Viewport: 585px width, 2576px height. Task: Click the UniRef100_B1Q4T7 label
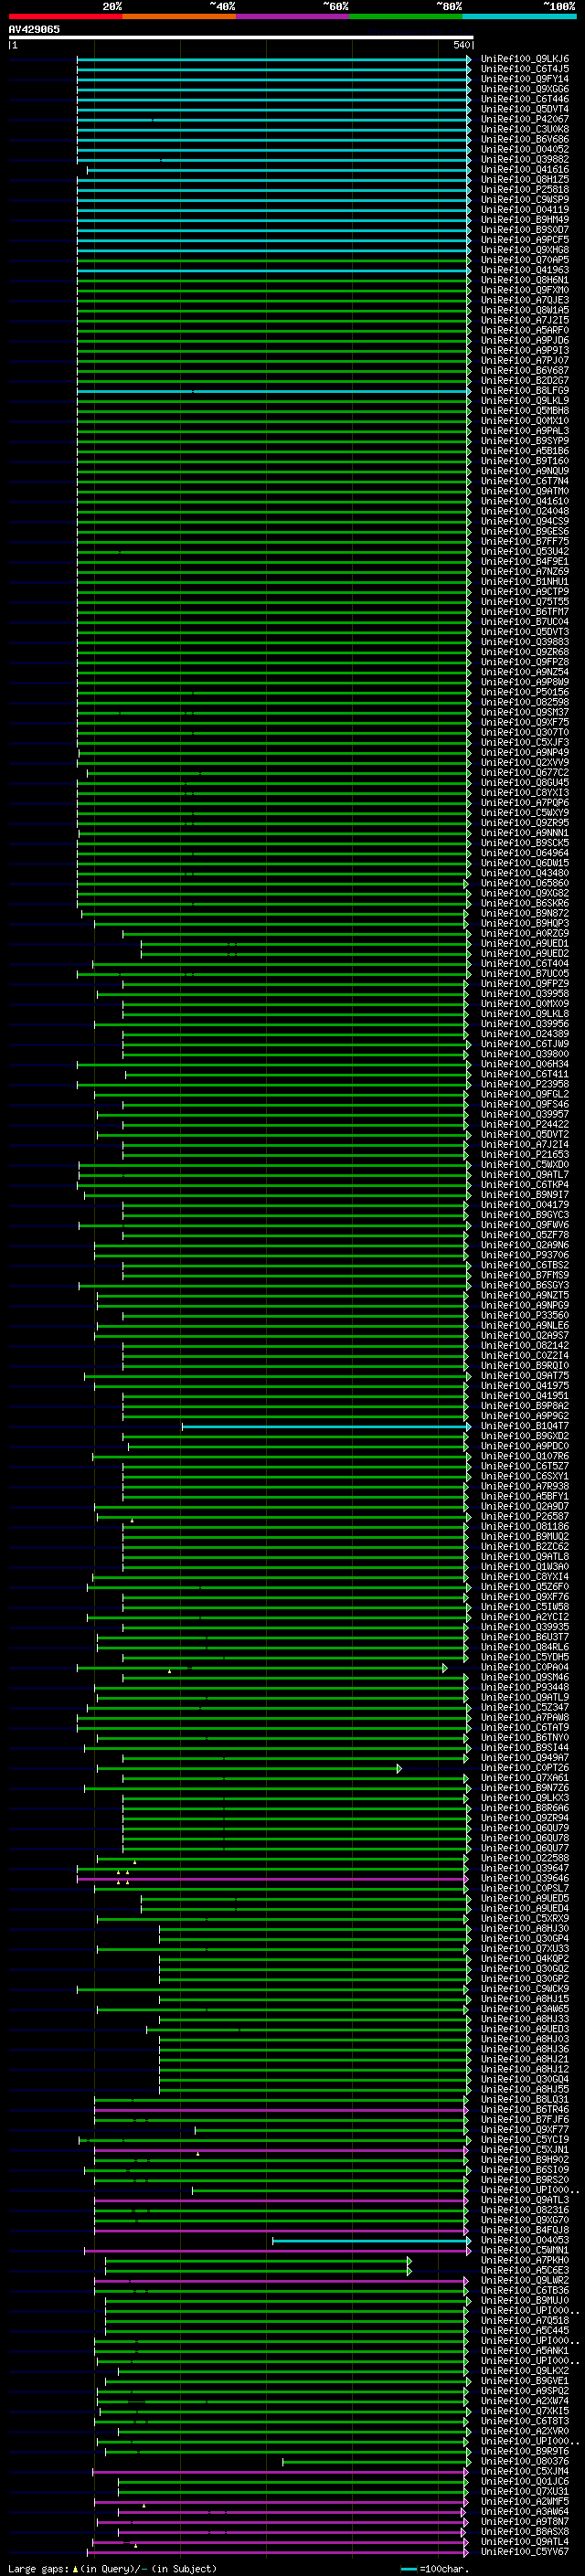(x=525, y=1426)
